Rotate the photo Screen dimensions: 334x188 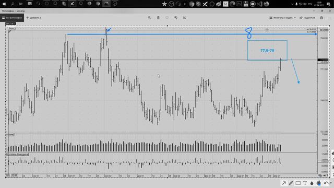tap(175, 18)
